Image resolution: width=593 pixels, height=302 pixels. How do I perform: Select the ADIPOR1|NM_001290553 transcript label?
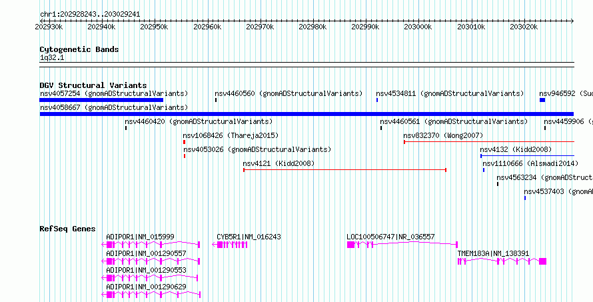pyautogui.click(x=147, y=271)
